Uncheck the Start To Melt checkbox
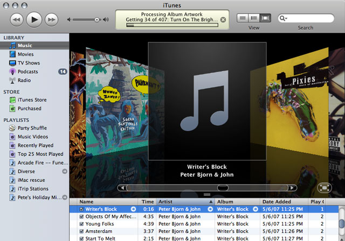The image size is (345, 241). tap(81, 239)
